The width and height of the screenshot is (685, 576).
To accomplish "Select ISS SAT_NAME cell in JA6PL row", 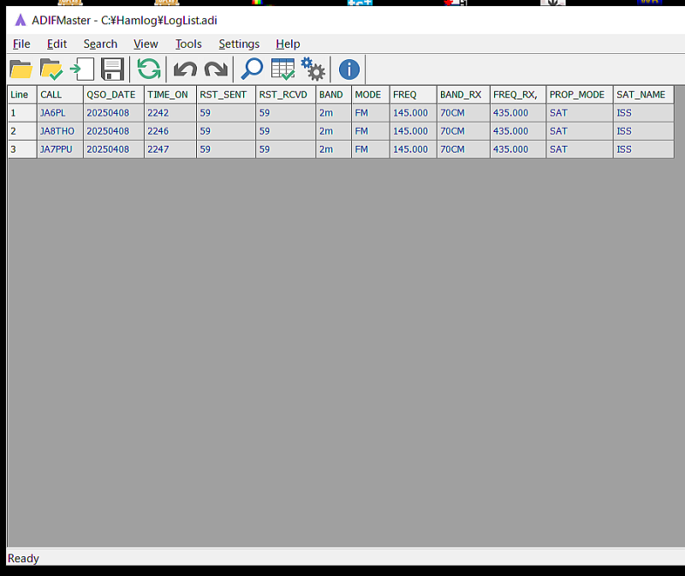I will 644,113.
